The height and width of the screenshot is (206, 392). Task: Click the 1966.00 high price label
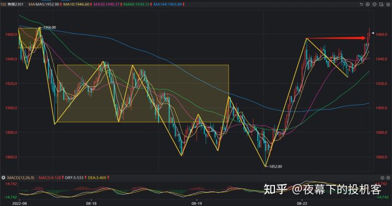[x=49, y=28]
